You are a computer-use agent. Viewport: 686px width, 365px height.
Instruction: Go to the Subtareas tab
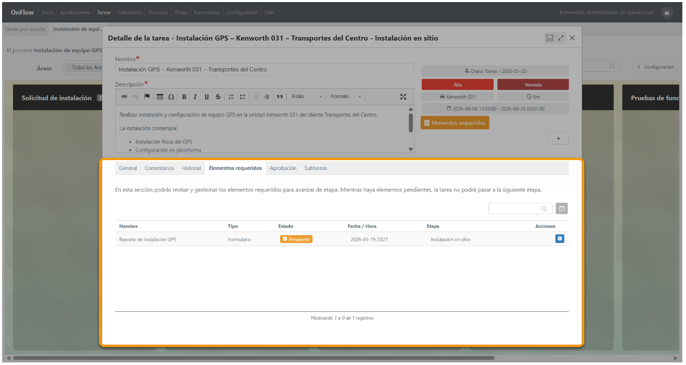tap(316, 168)
